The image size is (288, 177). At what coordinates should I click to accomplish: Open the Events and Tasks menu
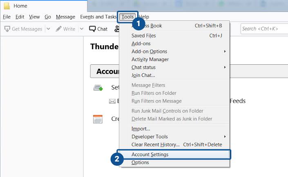coord(98,17)
